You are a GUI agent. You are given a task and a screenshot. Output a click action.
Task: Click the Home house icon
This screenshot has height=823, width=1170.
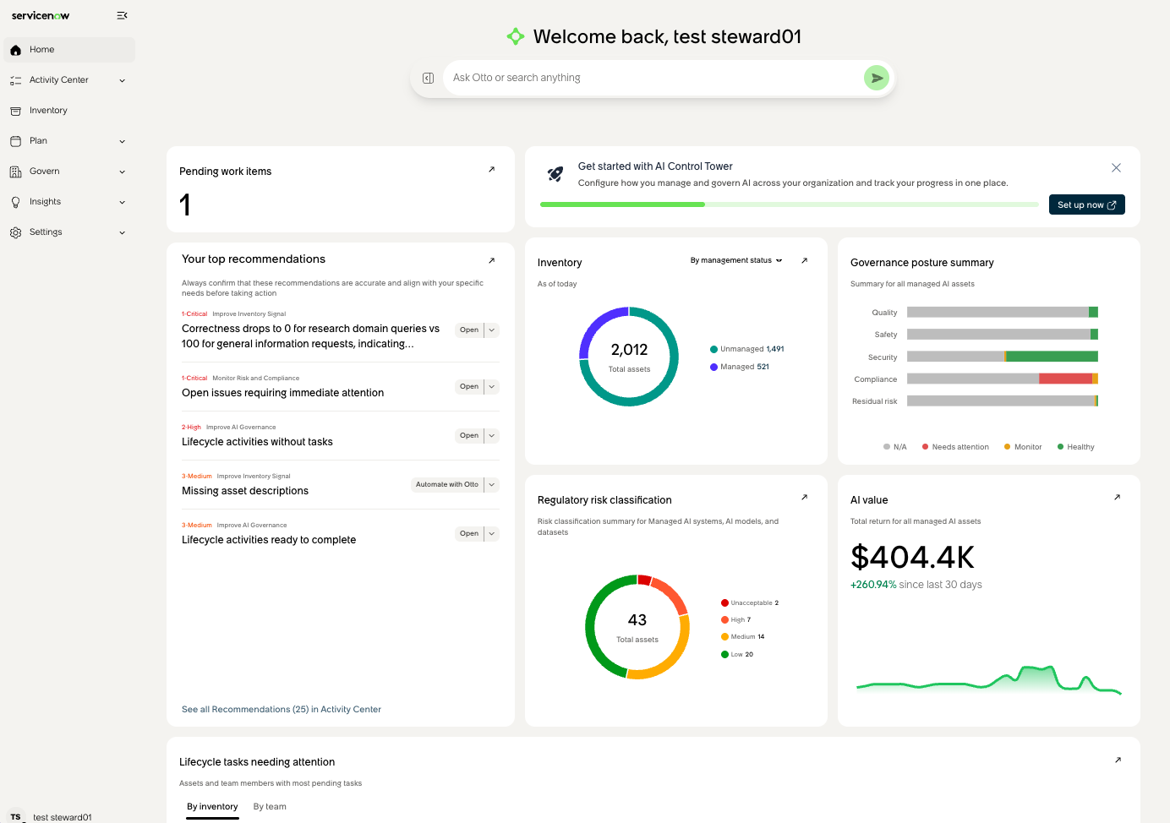click(x=15, y=50)
